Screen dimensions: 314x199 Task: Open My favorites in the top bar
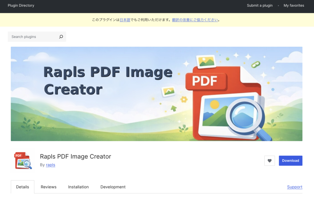pos(293,5)
